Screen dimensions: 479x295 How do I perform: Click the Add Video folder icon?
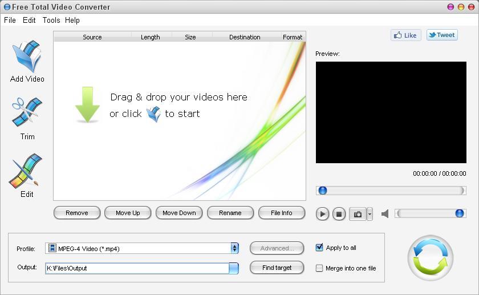point(27,56)
